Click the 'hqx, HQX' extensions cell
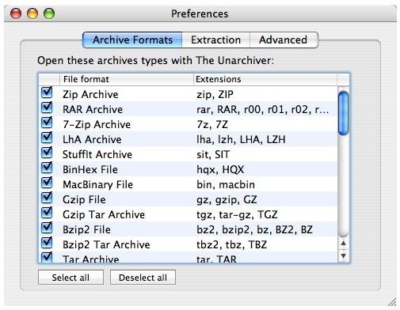This screenshot has height=310, width=400. [x=220, y=169]
